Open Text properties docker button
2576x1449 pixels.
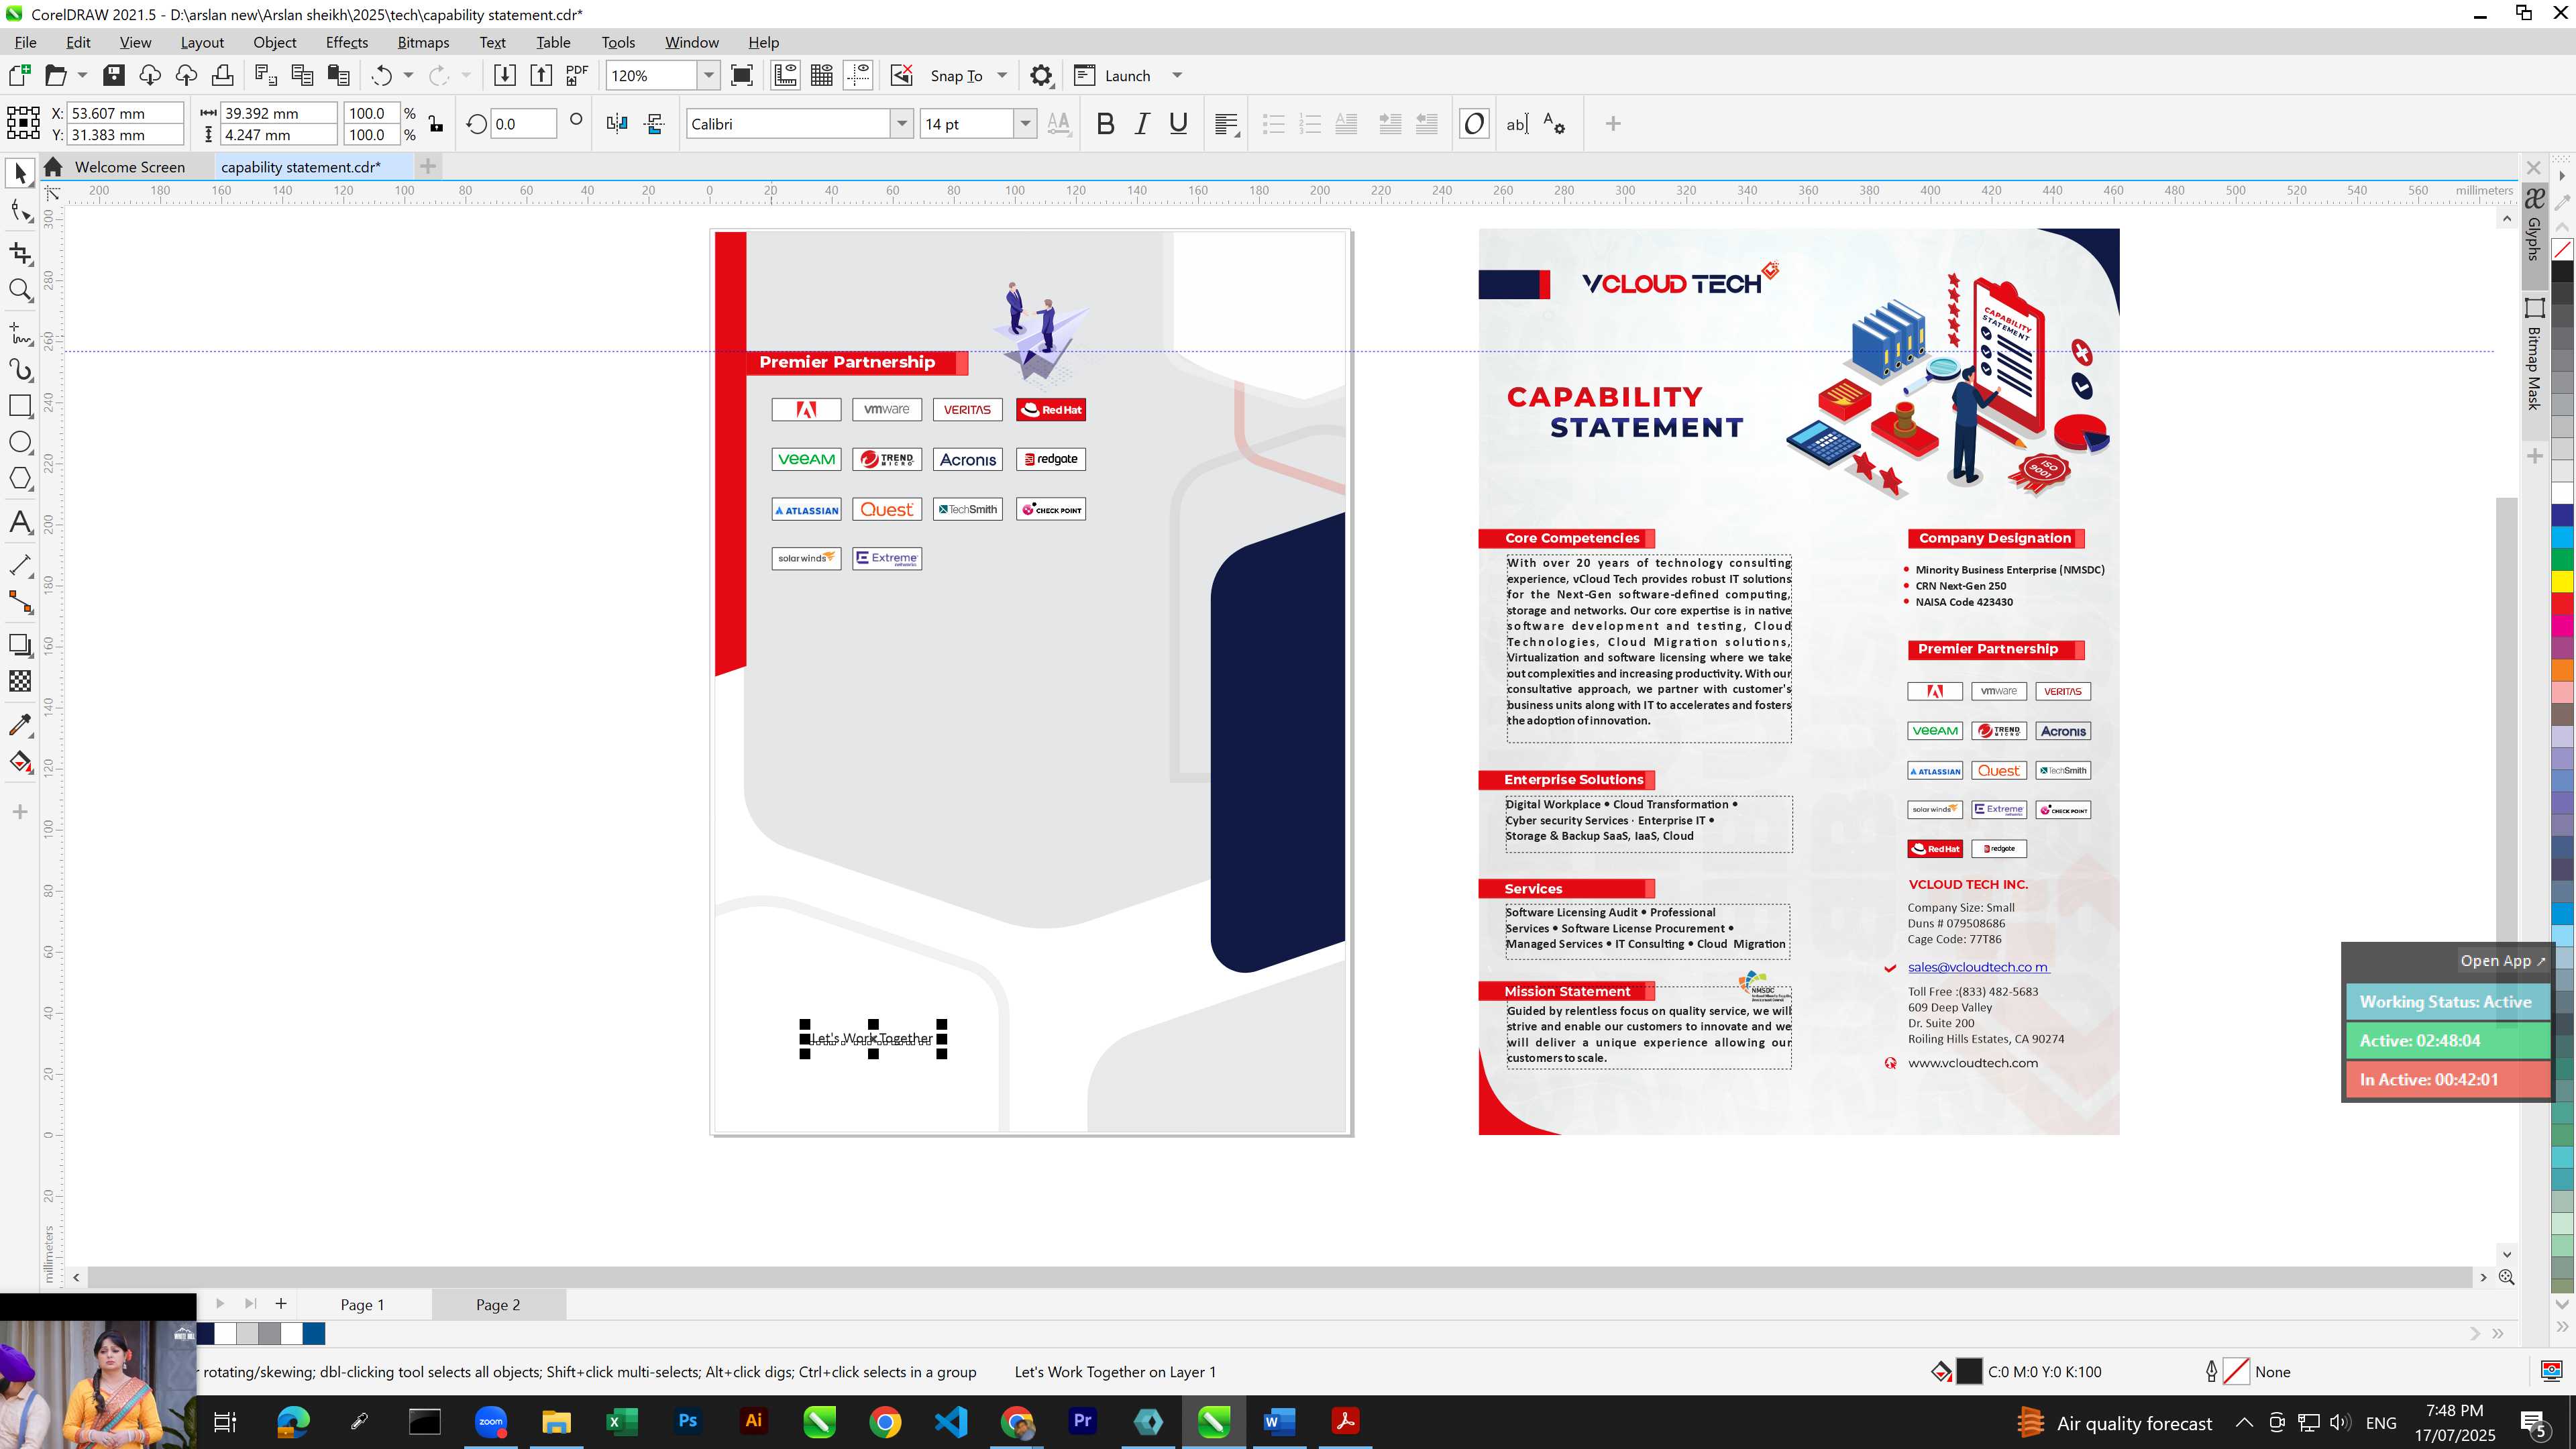[x=1554, y=124]
